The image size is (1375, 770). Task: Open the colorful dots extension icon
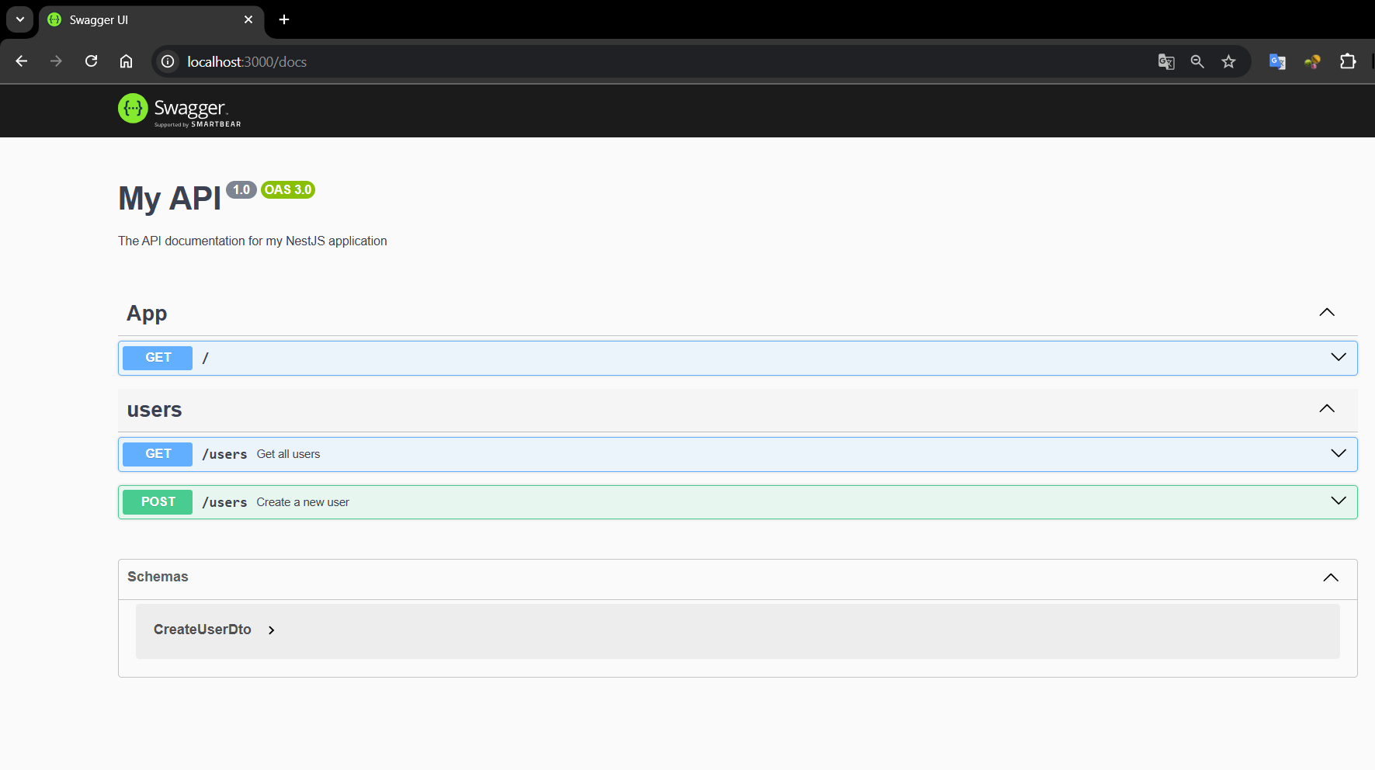[1313, 61]
